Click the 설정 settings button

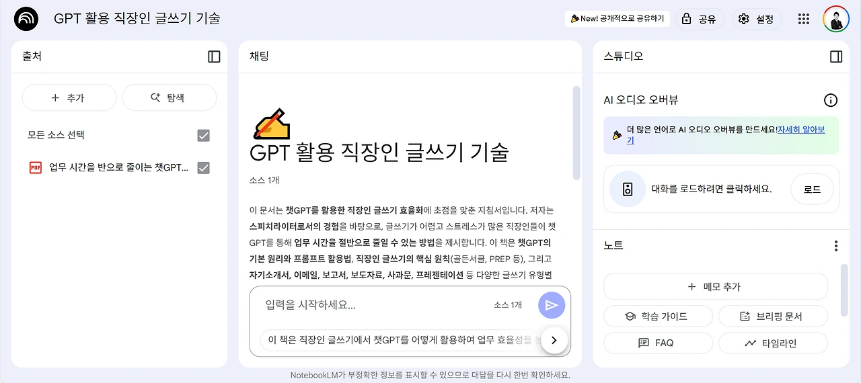click(x=756, y=19)
